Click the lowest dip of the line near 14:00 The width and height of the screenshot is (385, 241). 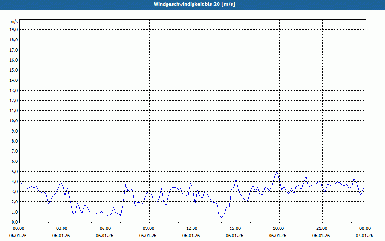221,217
